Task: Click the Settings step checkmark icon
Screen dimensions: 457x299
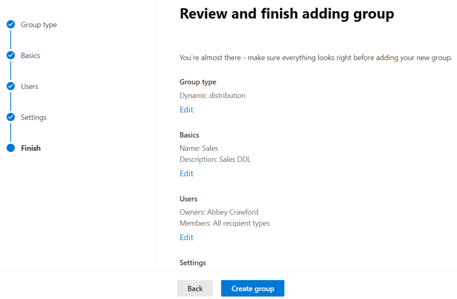Action: 11,117
